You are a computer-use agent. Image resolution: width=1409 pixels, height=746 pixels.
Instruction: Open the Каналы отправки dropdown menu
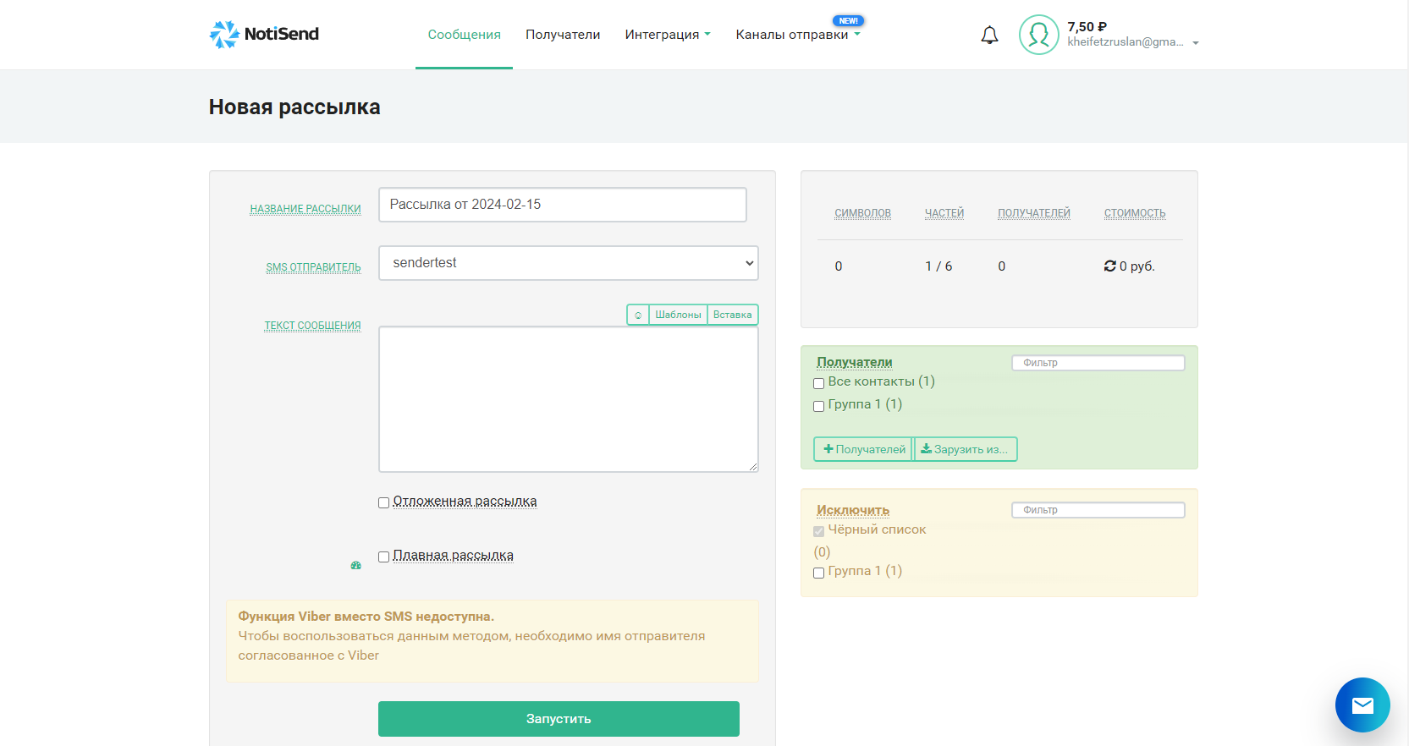click(798, 35)
